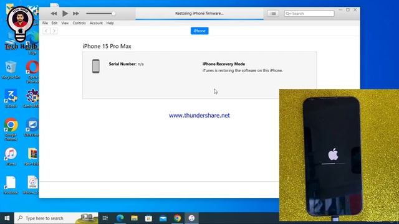Viewport: 399px width, 224px height.
Task: Open the Windows Start menu
Action: [x=7, y=218]
